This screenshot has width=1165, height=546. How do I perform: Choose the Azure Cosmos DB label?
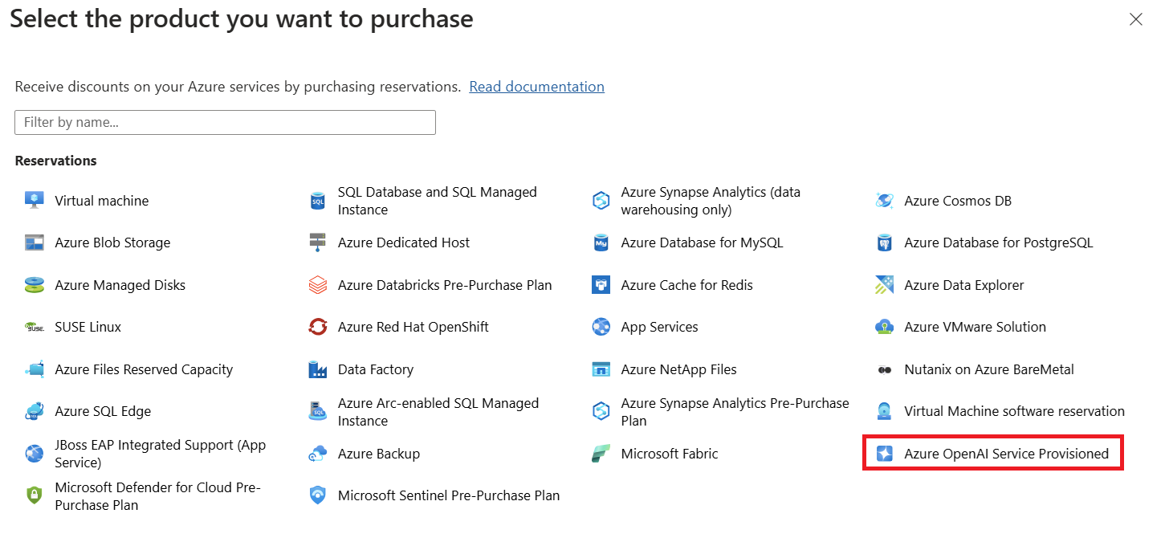click(958, 201)
